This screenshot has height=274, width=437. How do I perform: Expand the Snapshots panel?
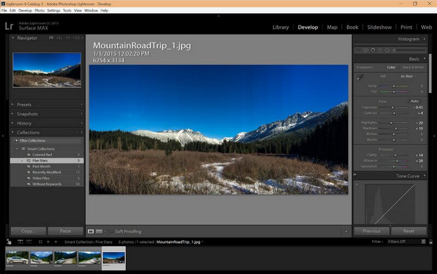(13, 114)
